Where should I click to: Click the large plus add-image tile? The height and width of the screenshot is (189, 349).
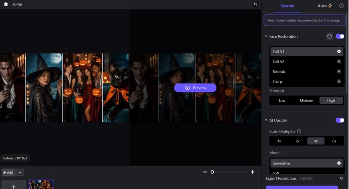(x=14, y=185)
